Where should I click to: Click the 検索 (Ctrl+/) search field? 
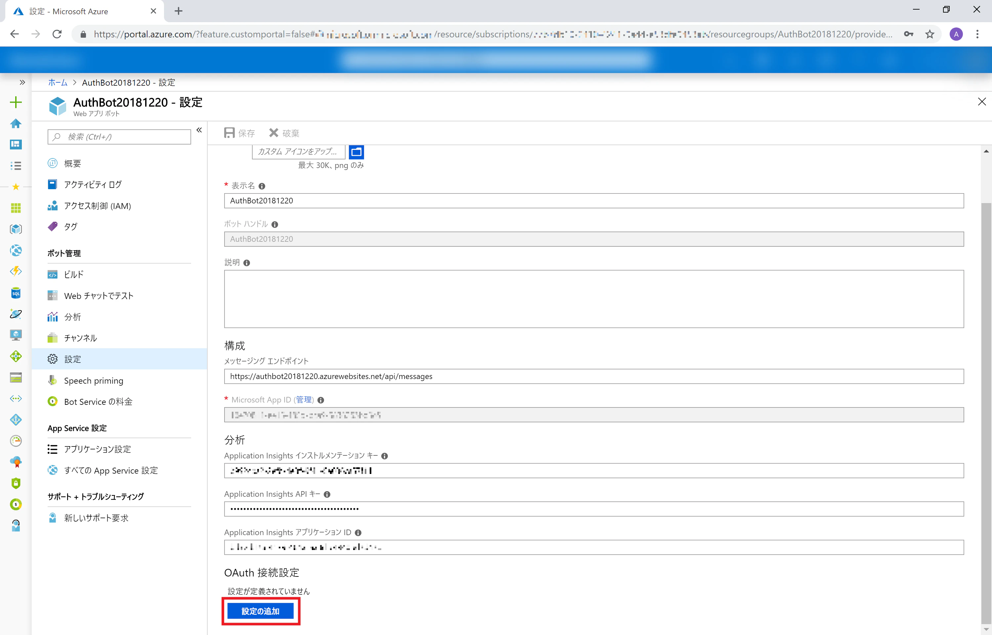(119, 137)
